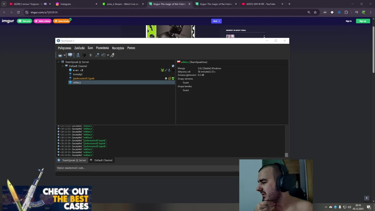Click the Open Arcade button
The height and width of the screenshot is (211, 375).
pyautogui.click(x=62, y=21)
